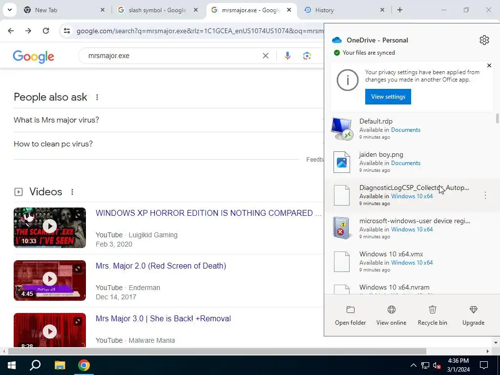
Task: Play Mrs Major 3.0 video thumbnail
Action: pyautogui.click(x=50, y=330)
